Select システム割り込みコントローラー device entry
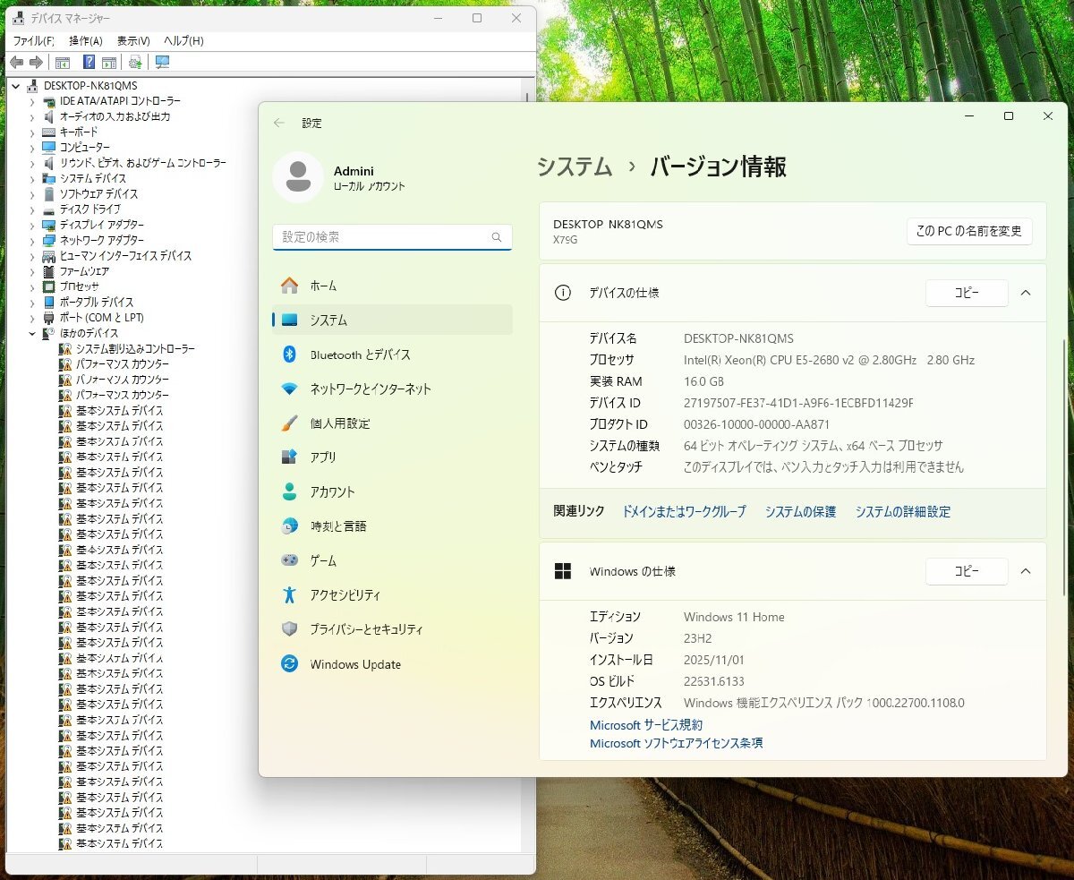1074x880 pixels. 134,348
